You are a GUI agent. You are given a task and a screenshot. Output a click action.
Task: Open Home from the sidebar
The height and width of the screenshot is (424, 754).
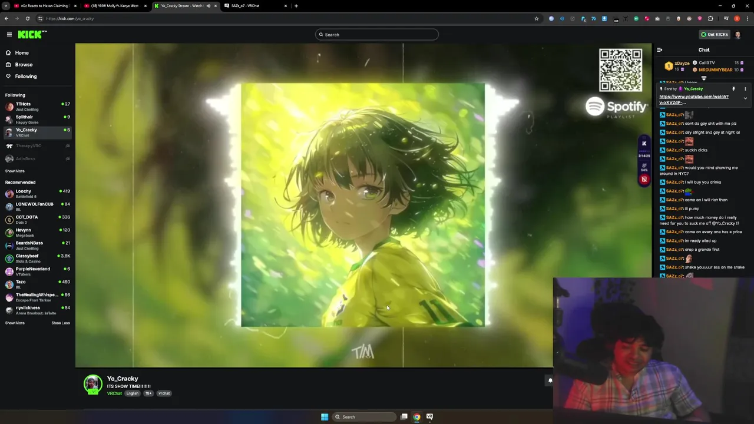point(22,53)
